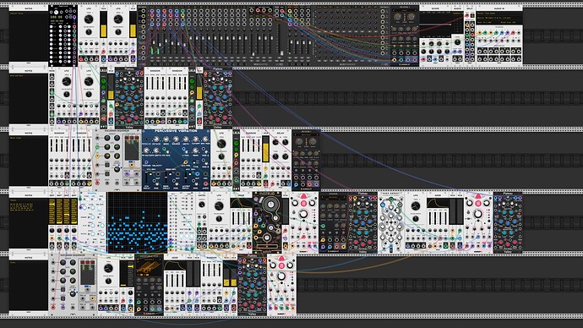Click first RANDOM module title in second row
The height and width of the screenshot is (328, 583).
click(x=155, y=70)
